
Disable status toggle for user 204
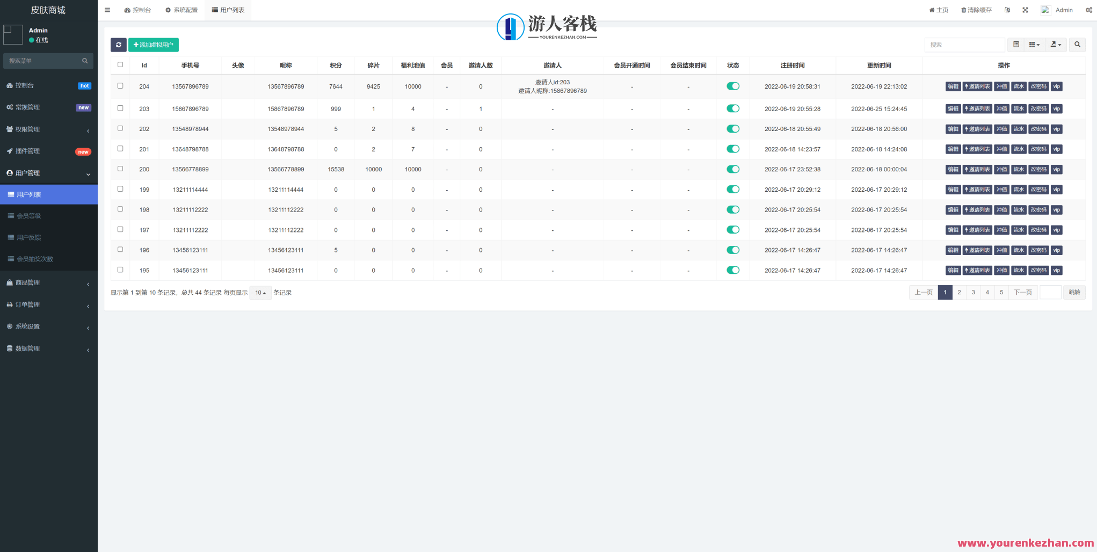click(733, 86)
